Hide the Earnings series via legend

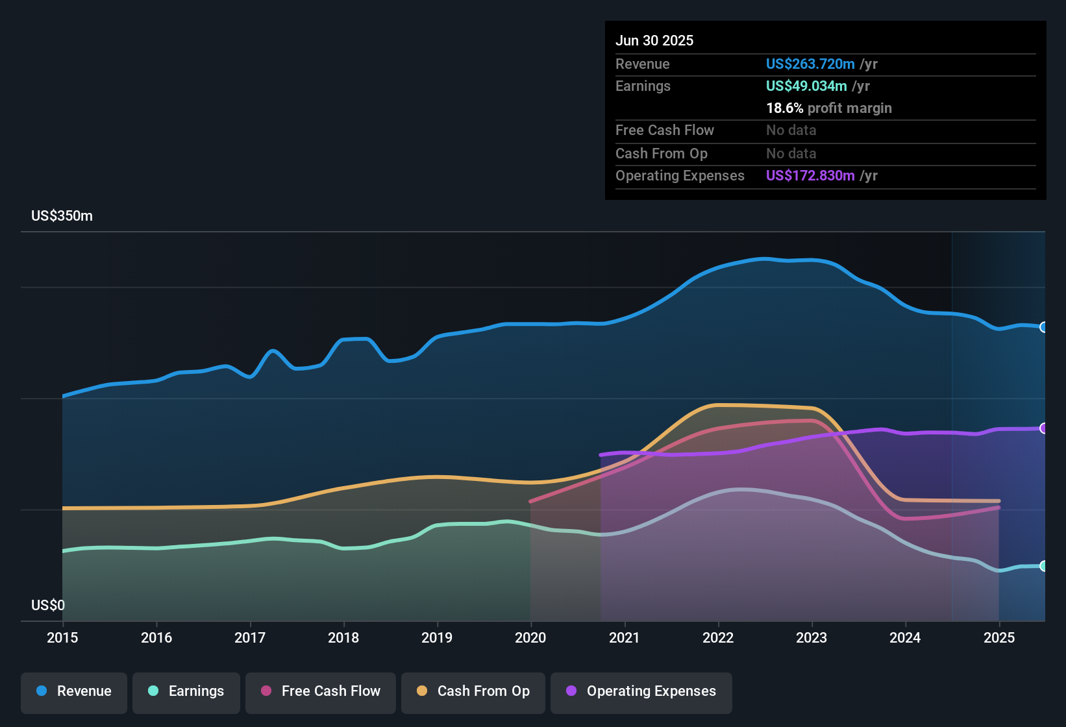pos(186,691)
